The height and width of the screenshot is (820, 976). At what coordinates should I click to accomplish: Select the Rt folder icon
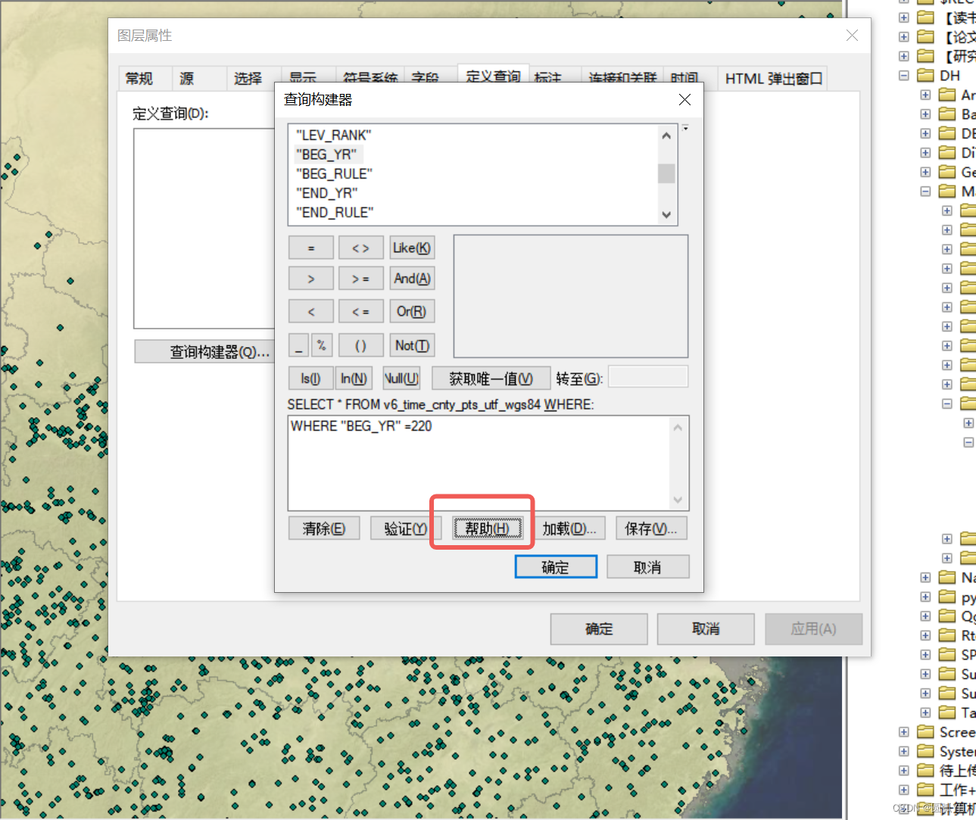coord(947,636)
